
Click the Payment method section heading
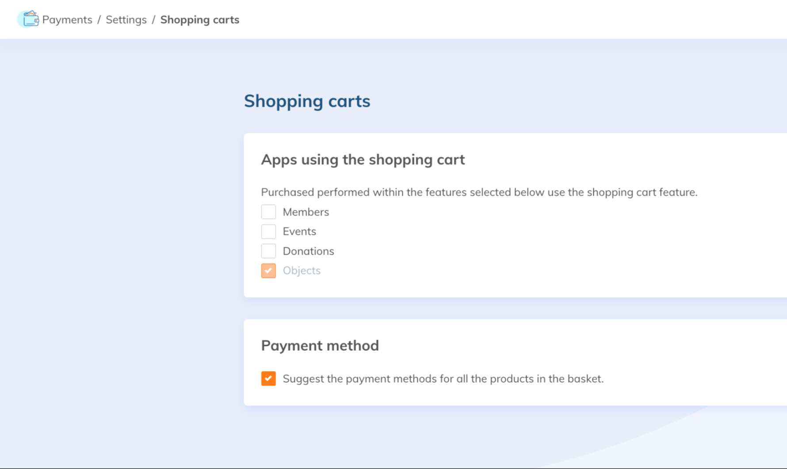320,345
